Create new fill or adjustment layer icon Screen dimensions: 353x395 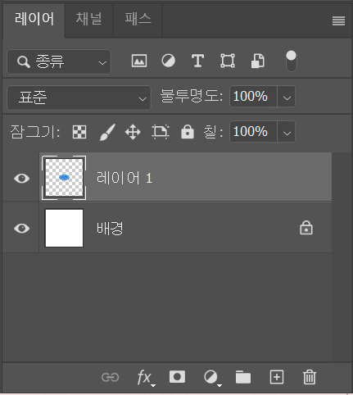coord(212,378)
